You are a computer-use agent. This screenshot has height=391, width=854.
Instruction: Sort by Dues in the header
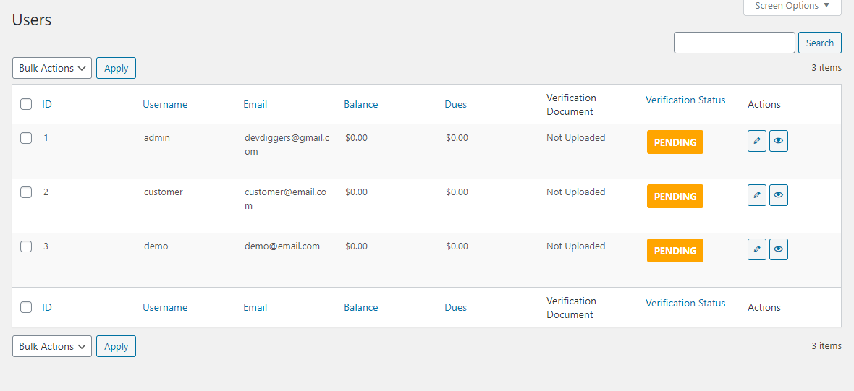(x=455, y=104)
